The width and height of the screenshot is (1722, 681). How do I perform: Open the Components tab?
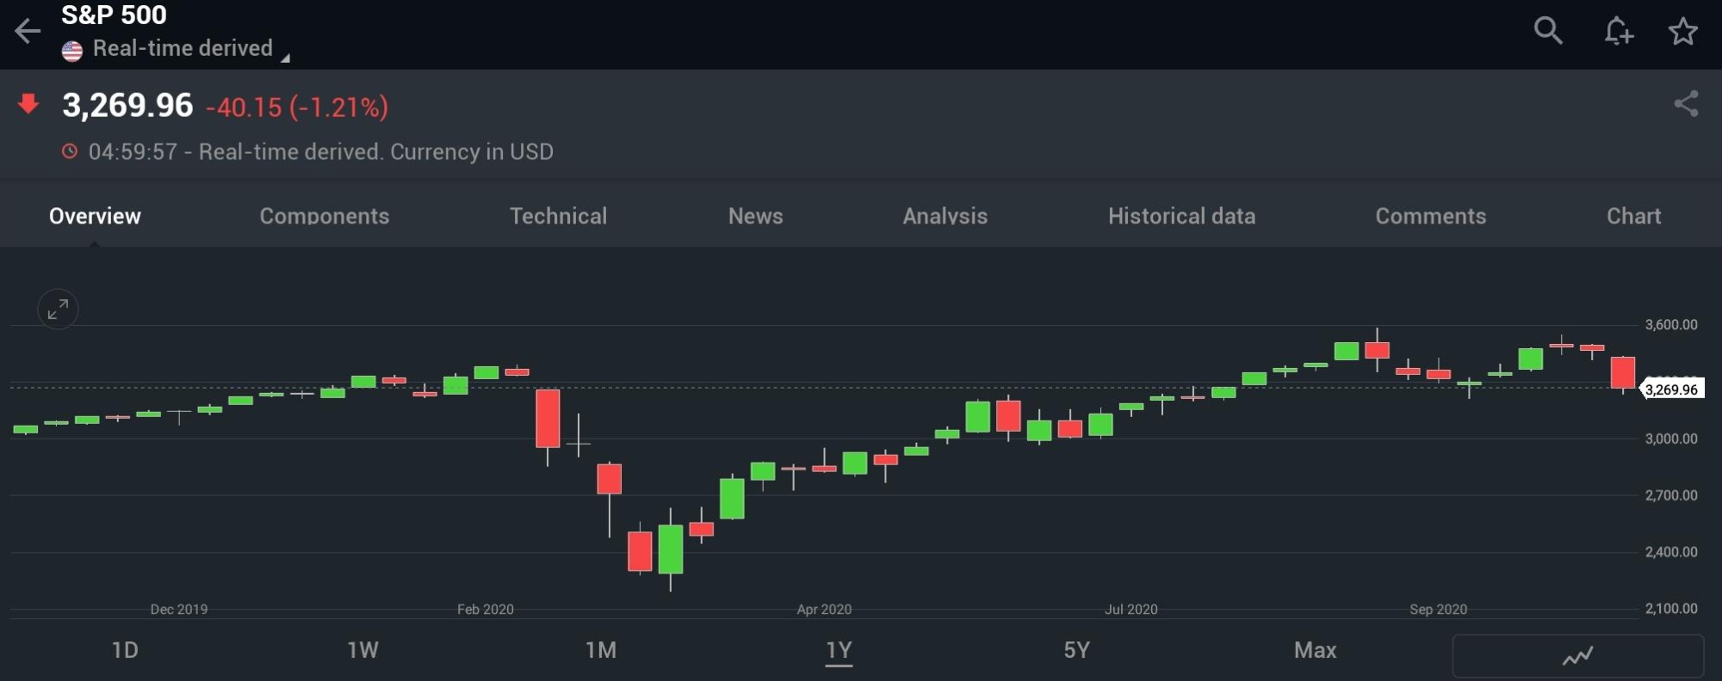[325, 216]
